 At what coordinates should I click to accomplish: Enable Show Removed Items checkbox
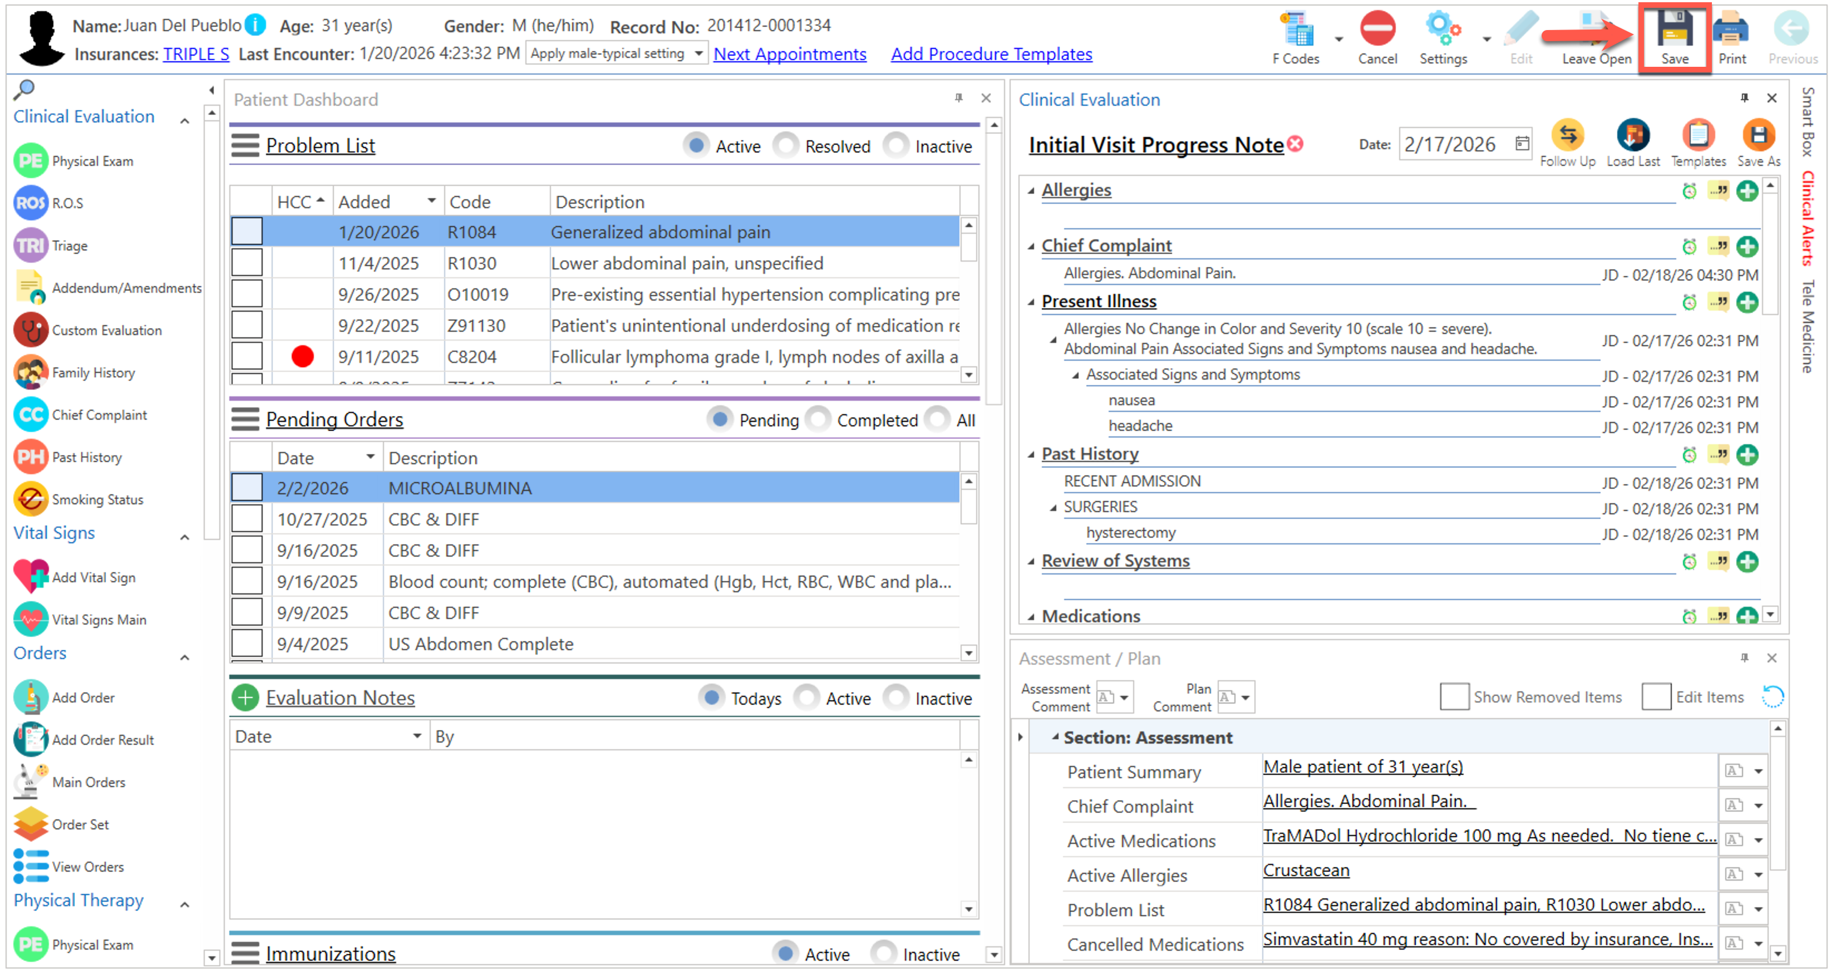[x=1454, y=696]
